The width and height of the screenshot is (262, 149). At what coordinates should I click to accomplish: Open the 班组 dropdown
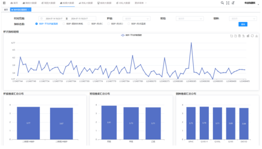click(x=190, y=19)
